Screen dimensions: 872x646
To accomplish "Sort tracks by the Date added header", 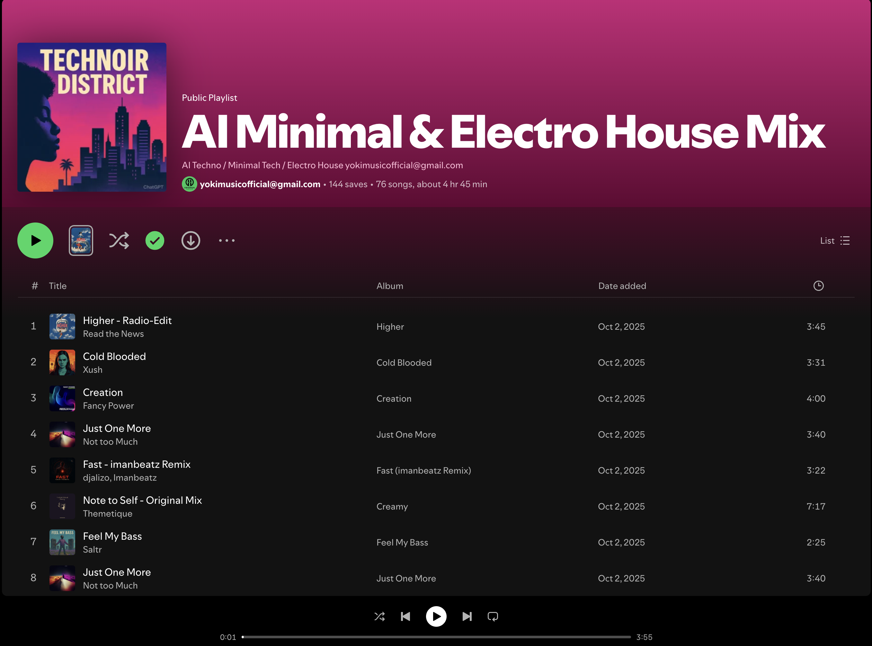I will point(622,286).
